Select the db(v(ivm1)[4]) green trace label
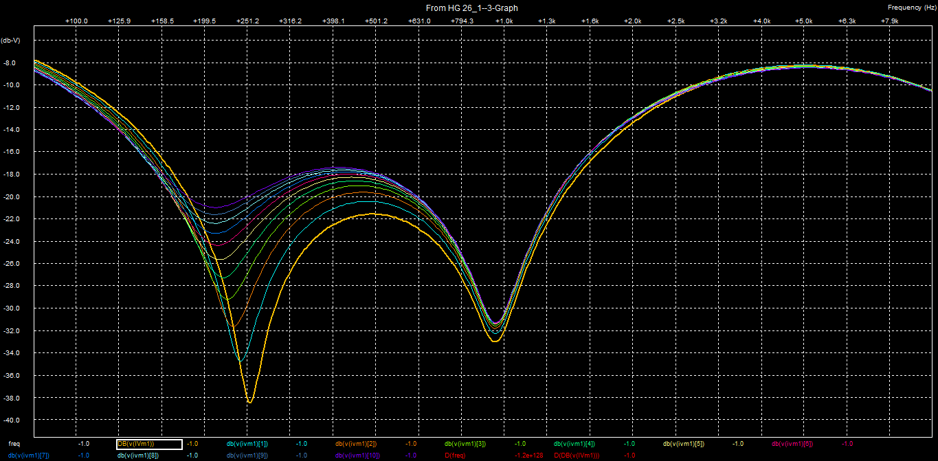Image resolution: width=938 pixels, height=461 pixels. click(x=574, y=444)
